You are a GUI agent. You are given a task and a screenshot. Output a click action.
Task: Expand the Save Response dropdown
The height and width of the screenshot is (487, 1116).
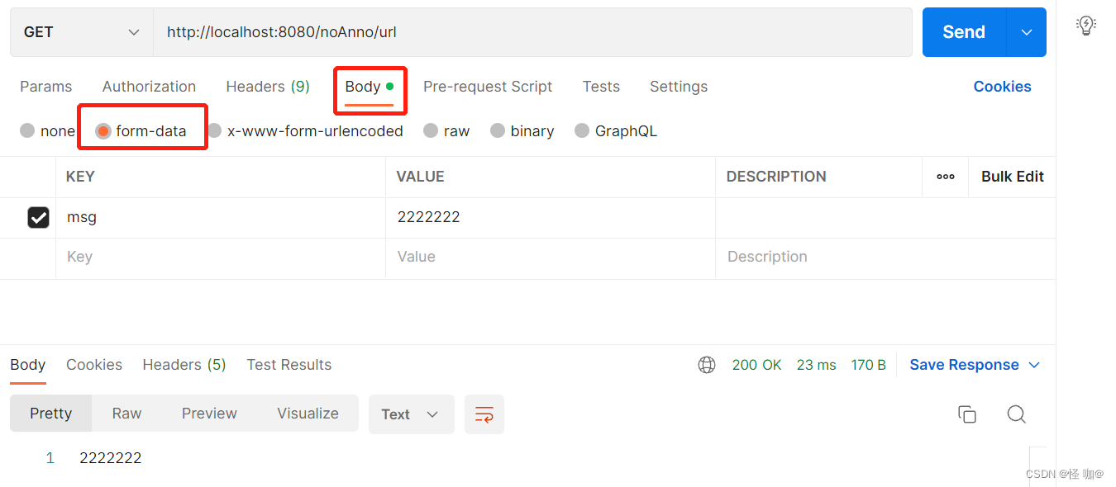(x=1034, y=365)
